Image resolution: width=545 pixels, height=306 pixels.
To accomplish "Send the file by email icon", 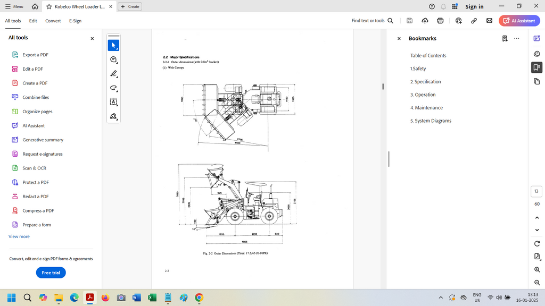I will pyautogui.click(x=489, y=21).
